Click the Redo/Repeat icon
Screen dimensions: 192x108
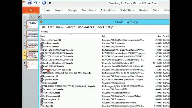pyautogui.click(x=44, y=3)
